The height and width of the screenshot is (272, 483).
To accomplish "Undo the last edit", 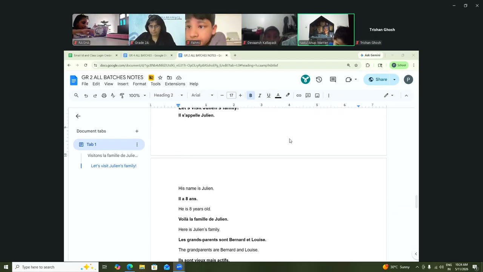I will click(86, 96).
